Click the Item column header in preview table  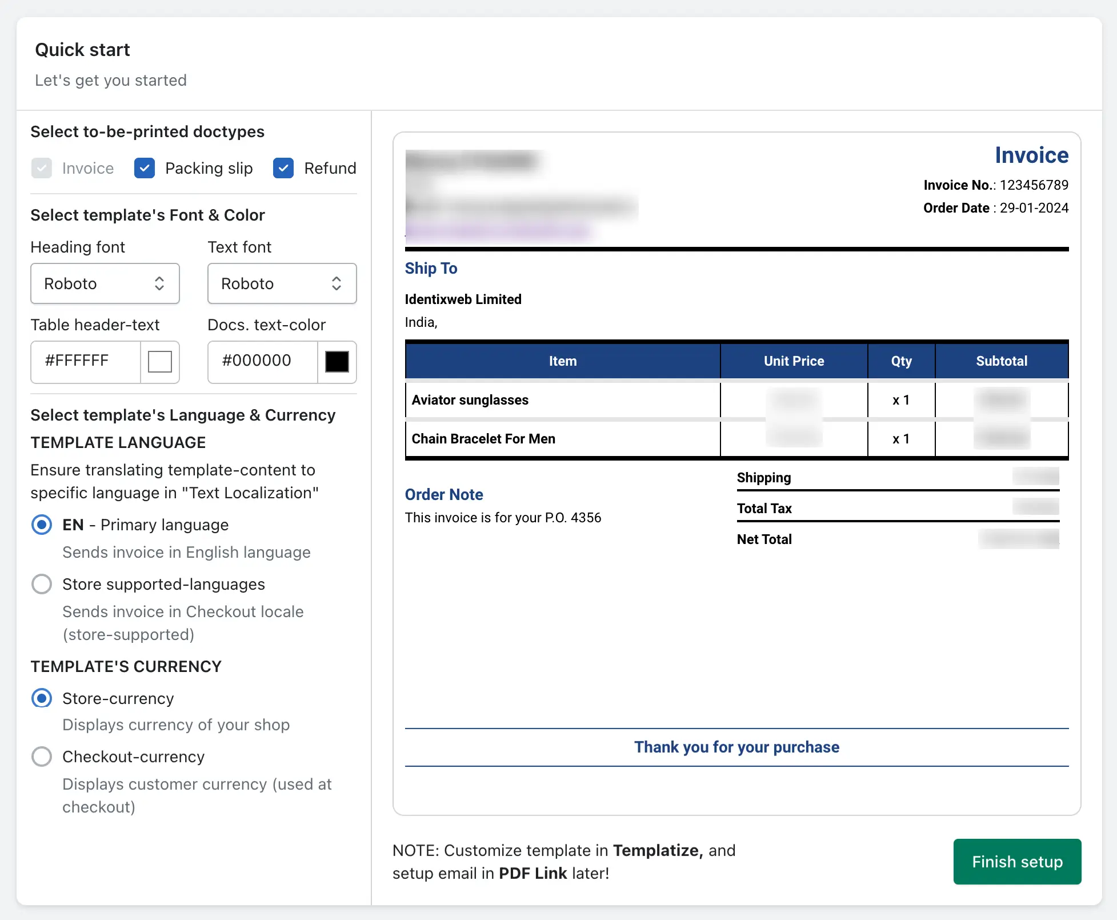(x=563, y=361)
